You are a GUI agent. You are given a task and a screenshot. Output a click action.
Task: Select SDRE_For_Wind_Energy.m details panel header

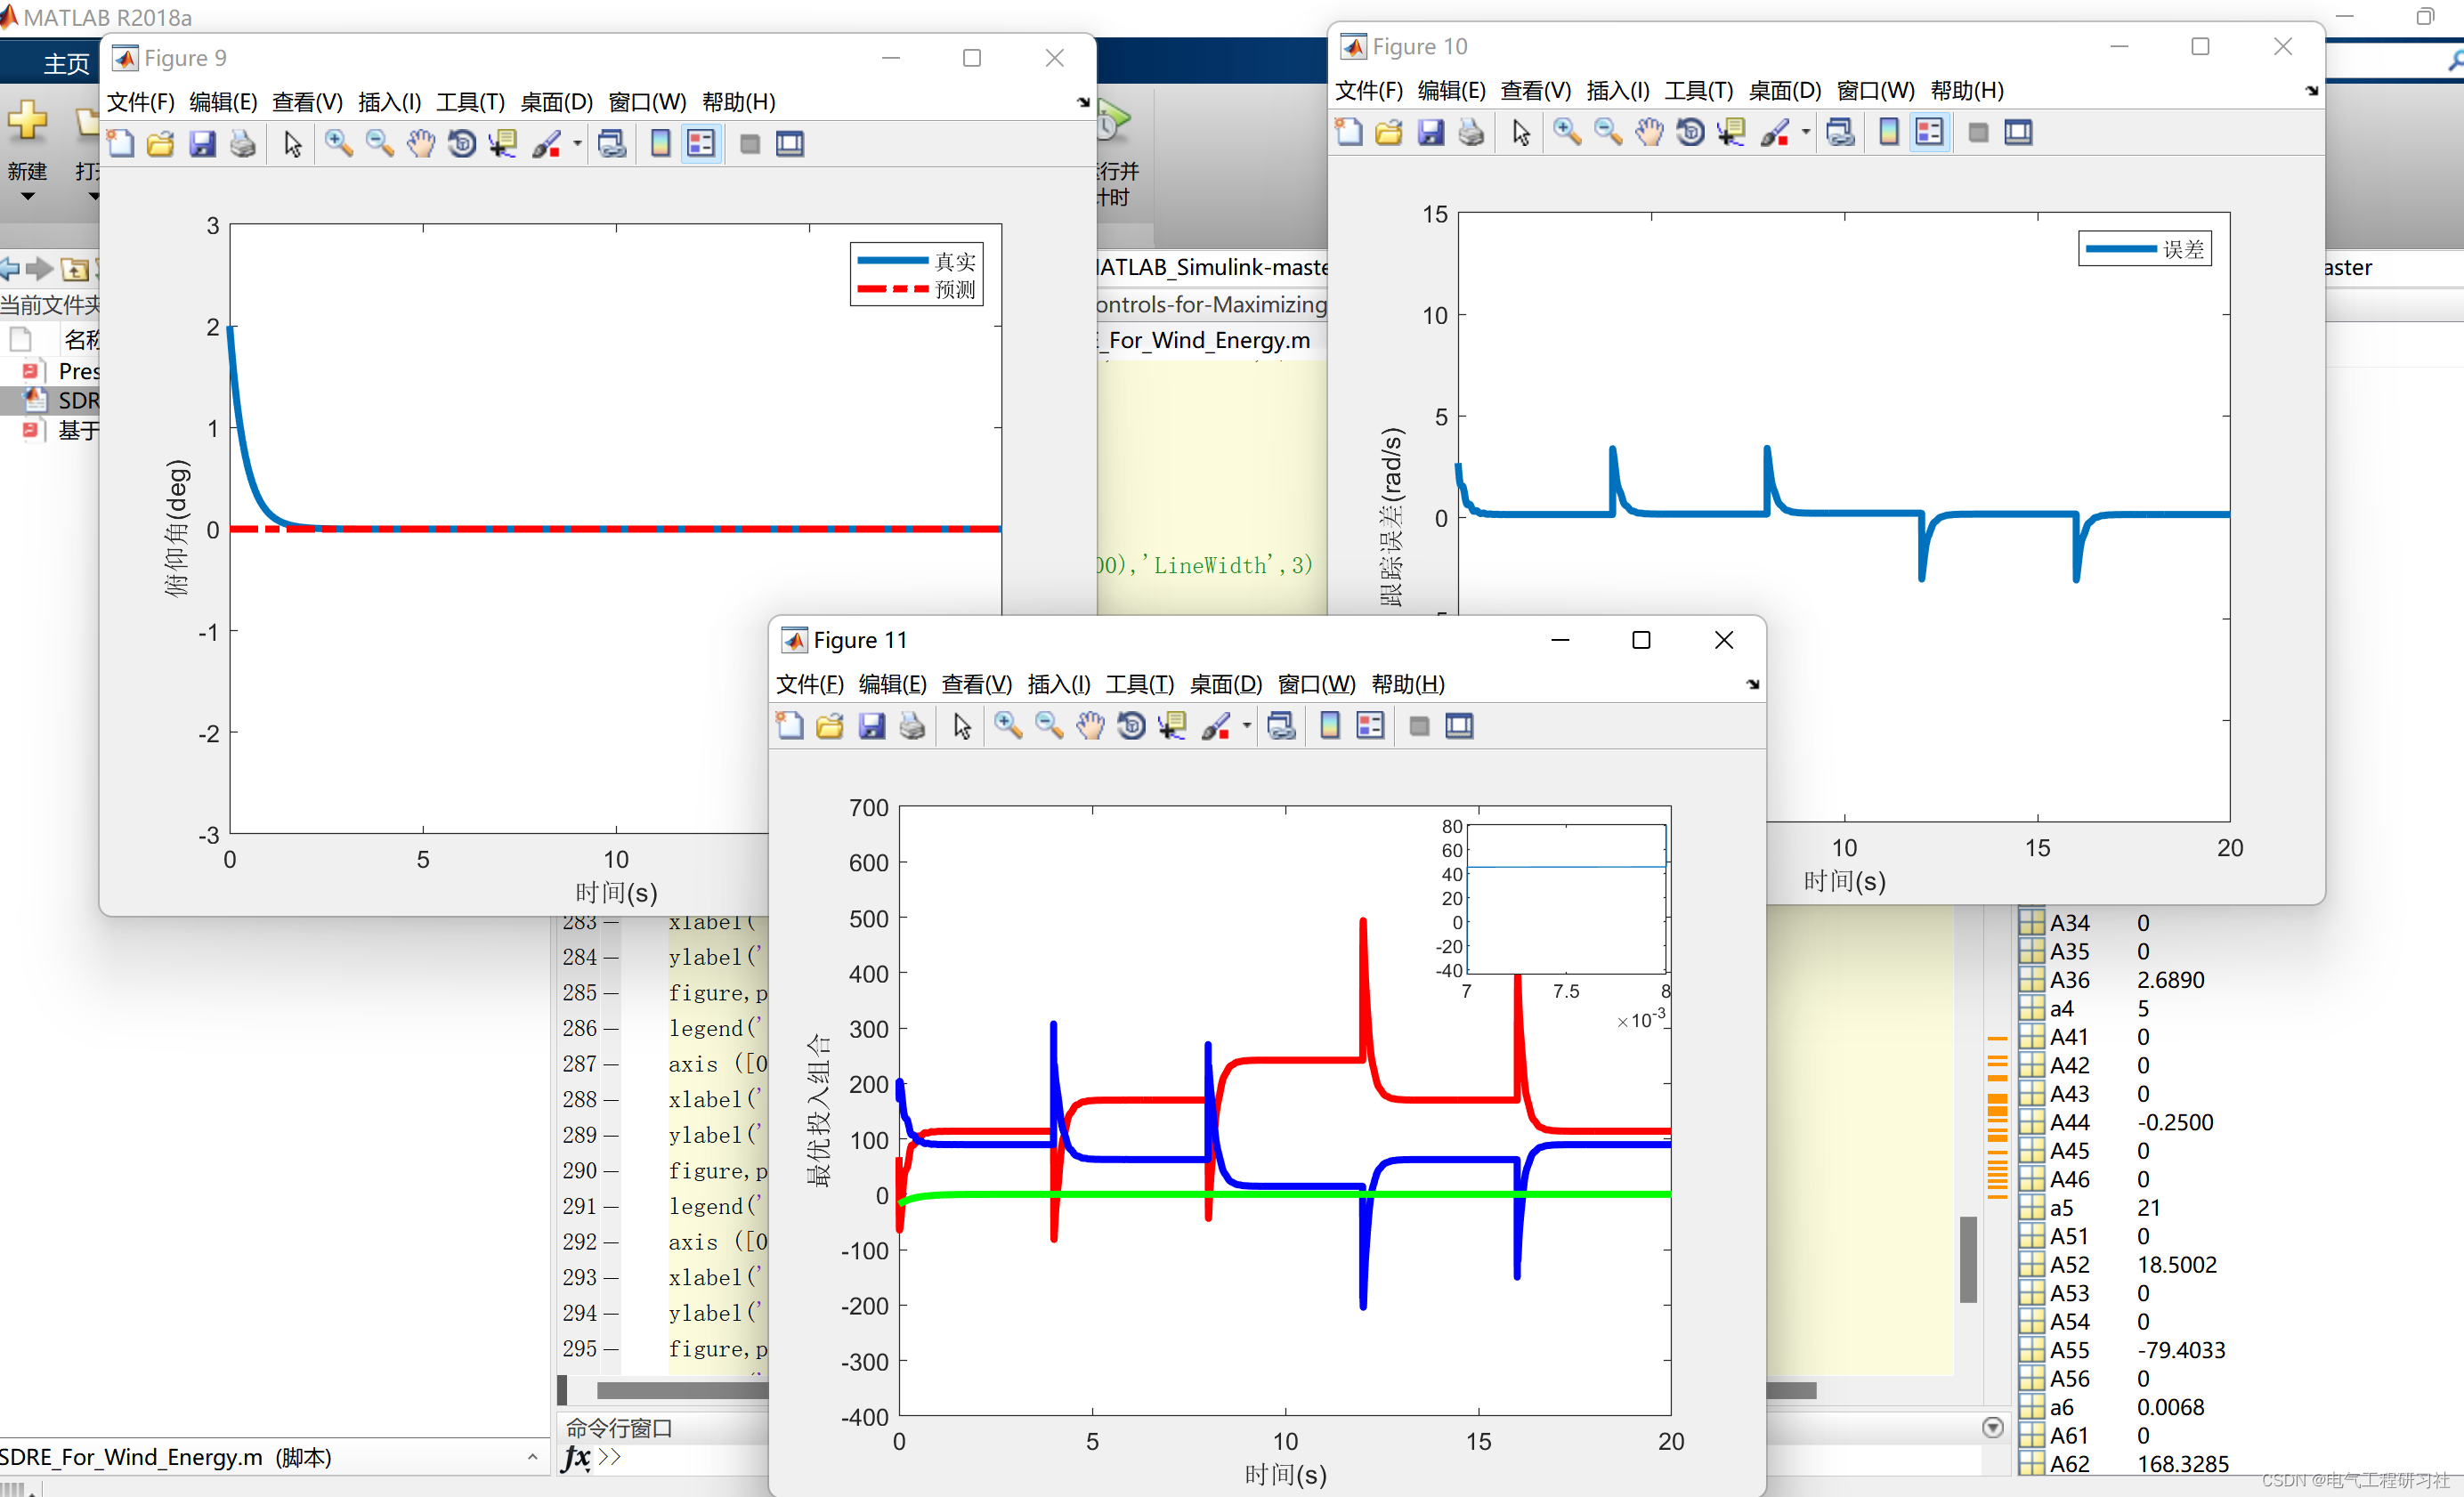[165, 1457]
